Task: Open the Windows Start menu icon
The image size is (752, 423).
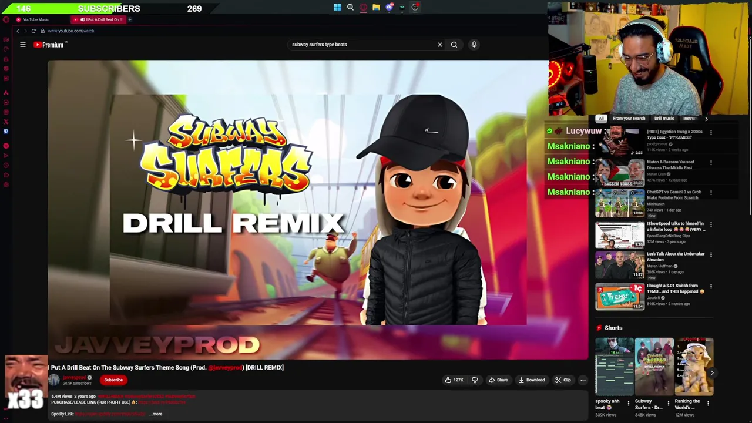Action: point(337,7)
